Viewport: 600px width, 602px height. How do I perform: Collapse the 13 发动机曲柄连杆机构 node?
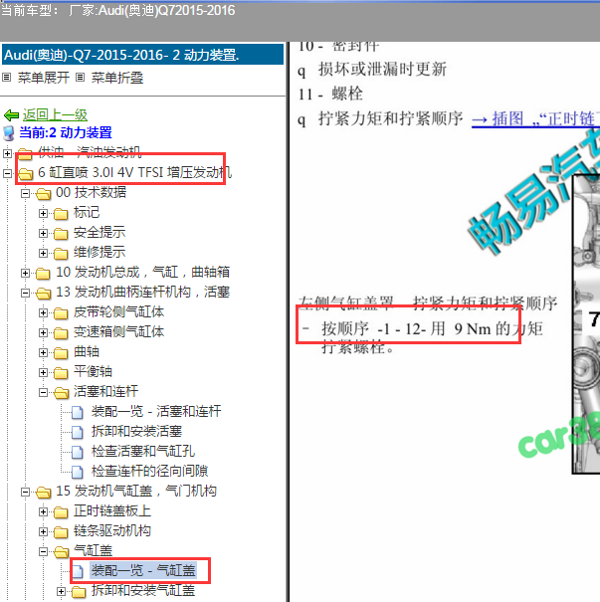point(25,293)
